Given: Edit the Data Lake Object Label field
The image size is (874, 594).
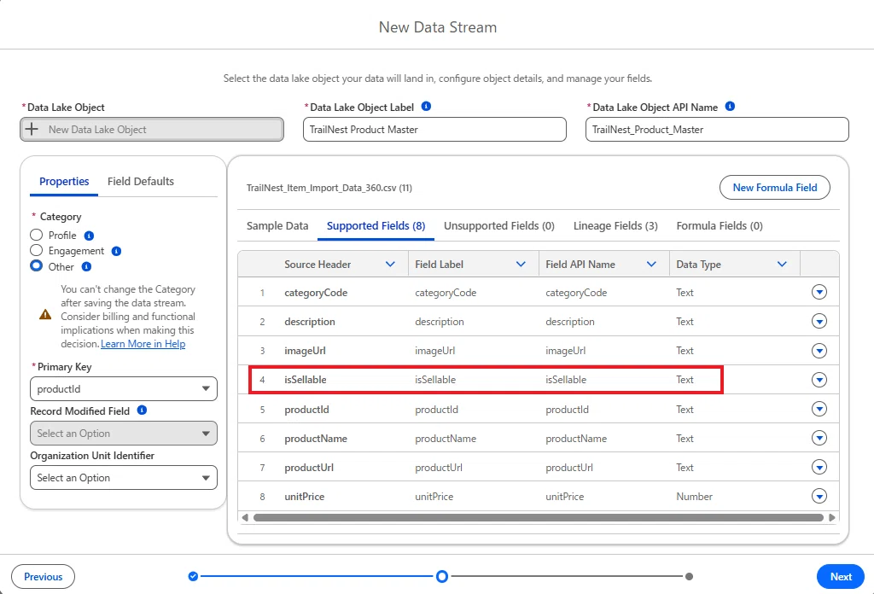Looking at the screenshot, I should click(x=434, y=129).
